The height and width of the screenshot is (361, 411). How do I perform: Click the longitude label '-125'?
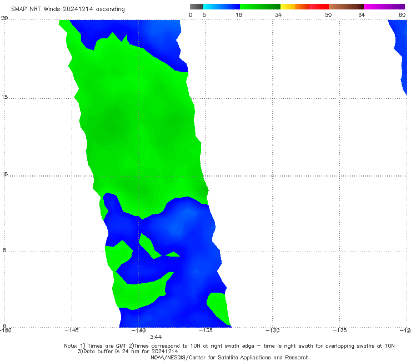pyautogui.click(x=340, y=330)
